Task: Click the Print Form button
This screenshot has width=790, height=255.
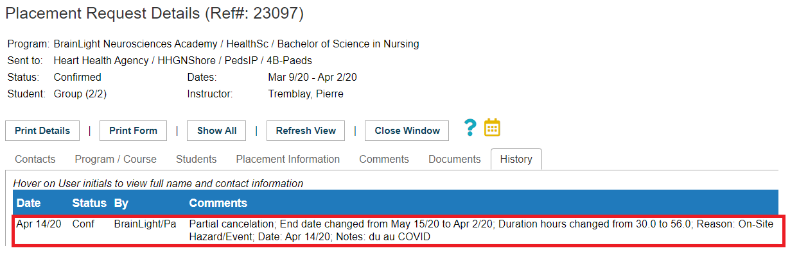Action: pos(133,131)
